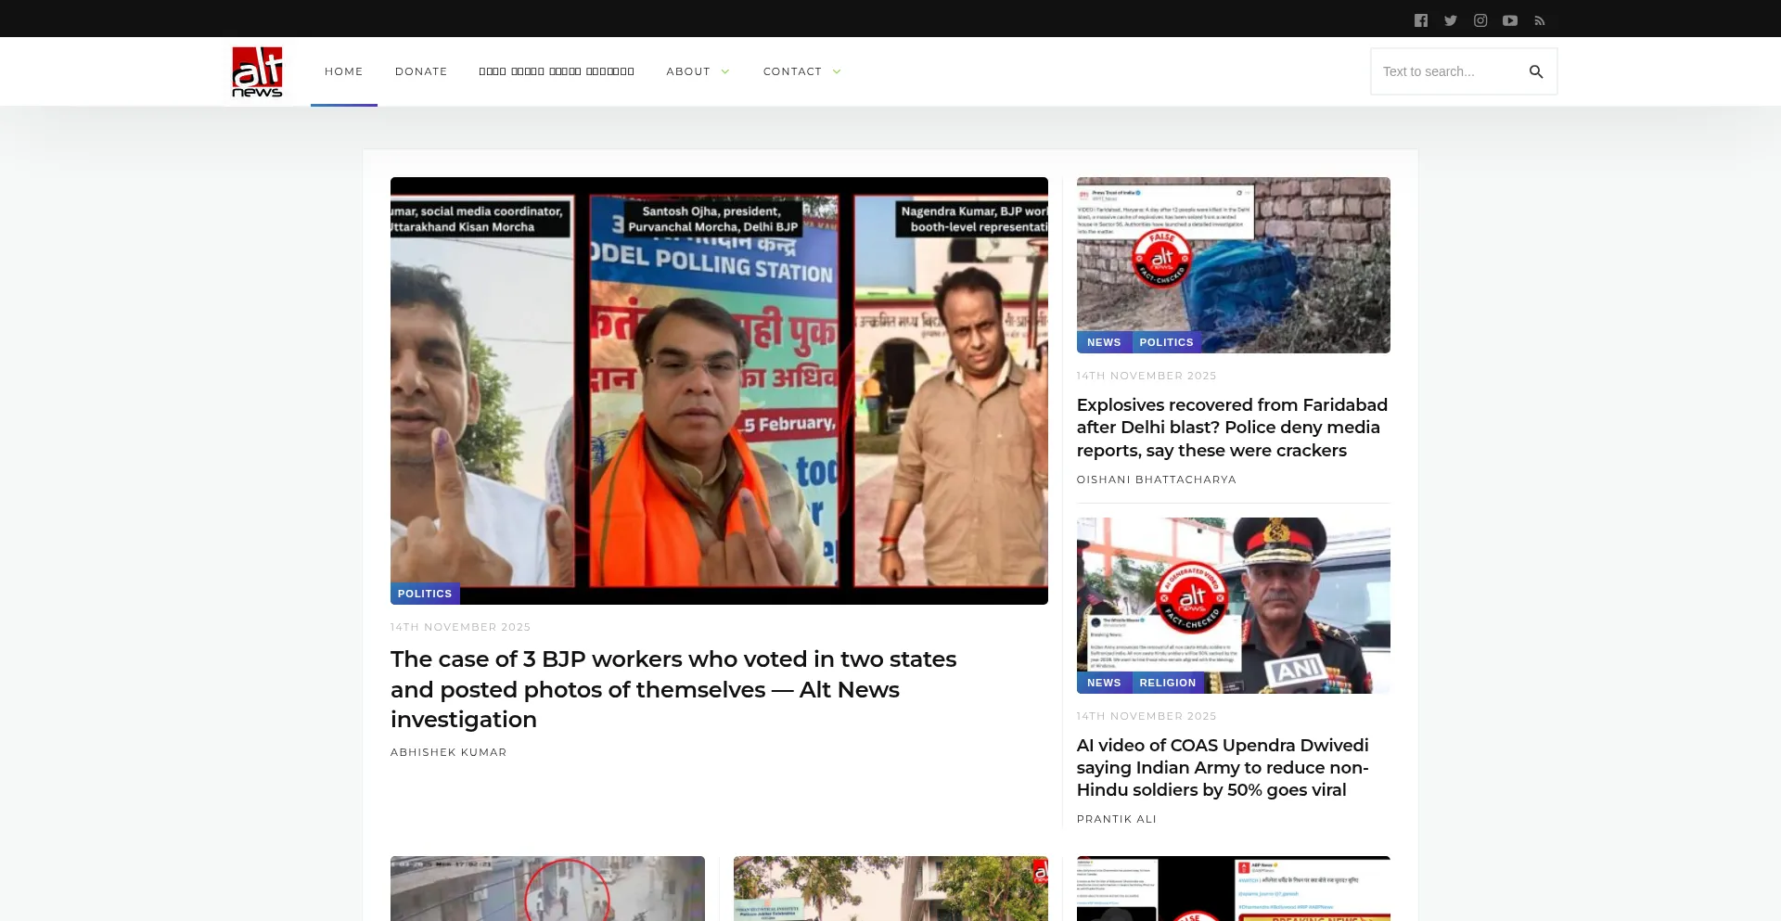The width and height of the screenshot is (1781, 921).
Task: Select the Home menu item
Action: coord(343,71)
